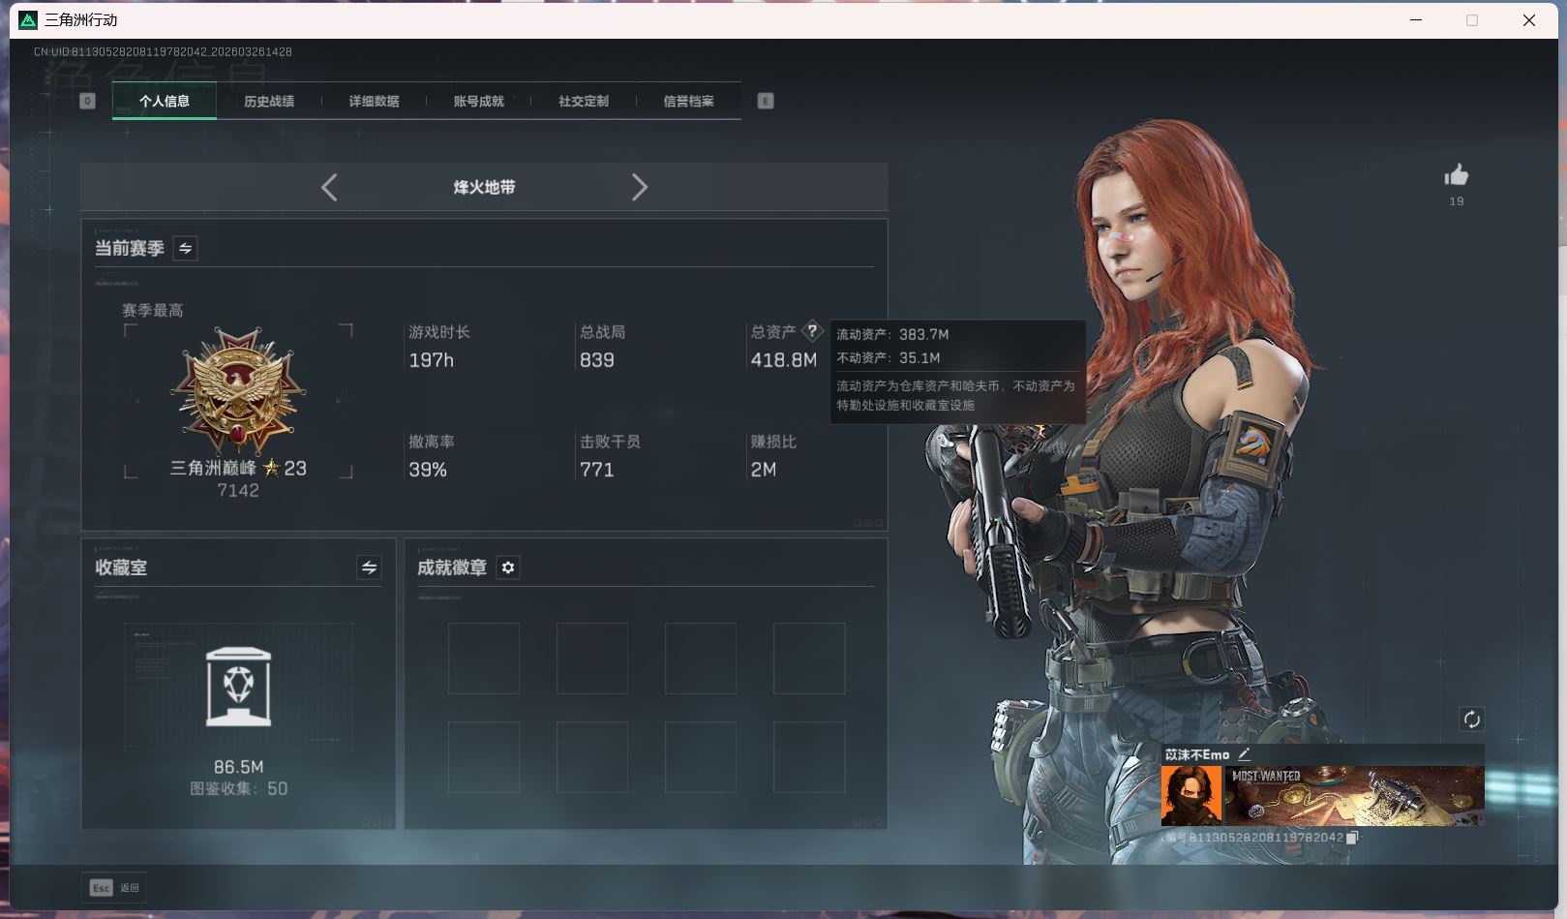The image size is (1567, 919).
Task: Switch to next game mode arrow
Action: (639, 187)
